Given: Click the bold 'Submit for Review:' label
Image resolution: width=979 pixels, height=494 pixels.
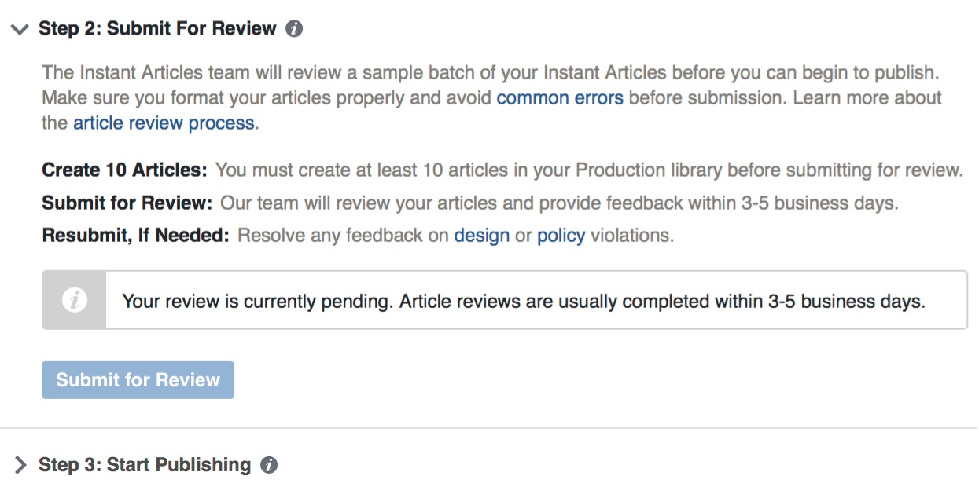Looking at the screenshot, I should (x=127, y=203).
